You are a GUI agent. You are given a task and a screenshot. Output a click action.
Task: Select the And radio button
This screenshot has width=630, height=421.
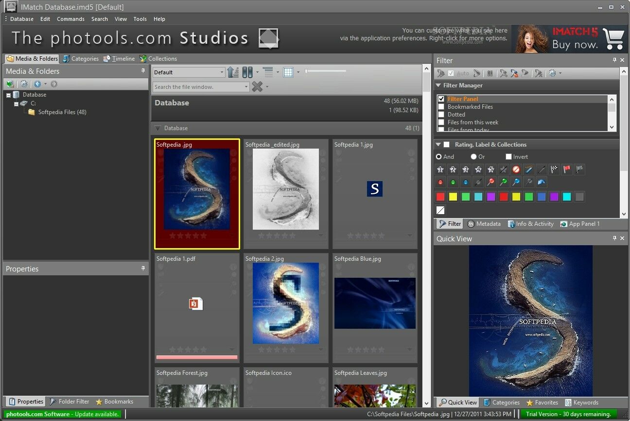click(439, 157)
